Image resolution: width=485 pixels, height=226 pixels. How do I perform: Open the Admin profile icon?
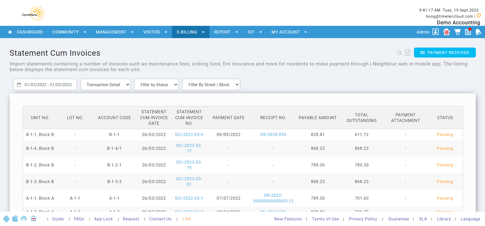click(x=435, y=32)
